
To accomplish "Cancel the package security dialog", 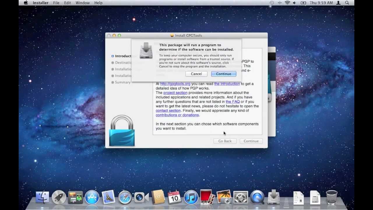I will coord(196,74).
